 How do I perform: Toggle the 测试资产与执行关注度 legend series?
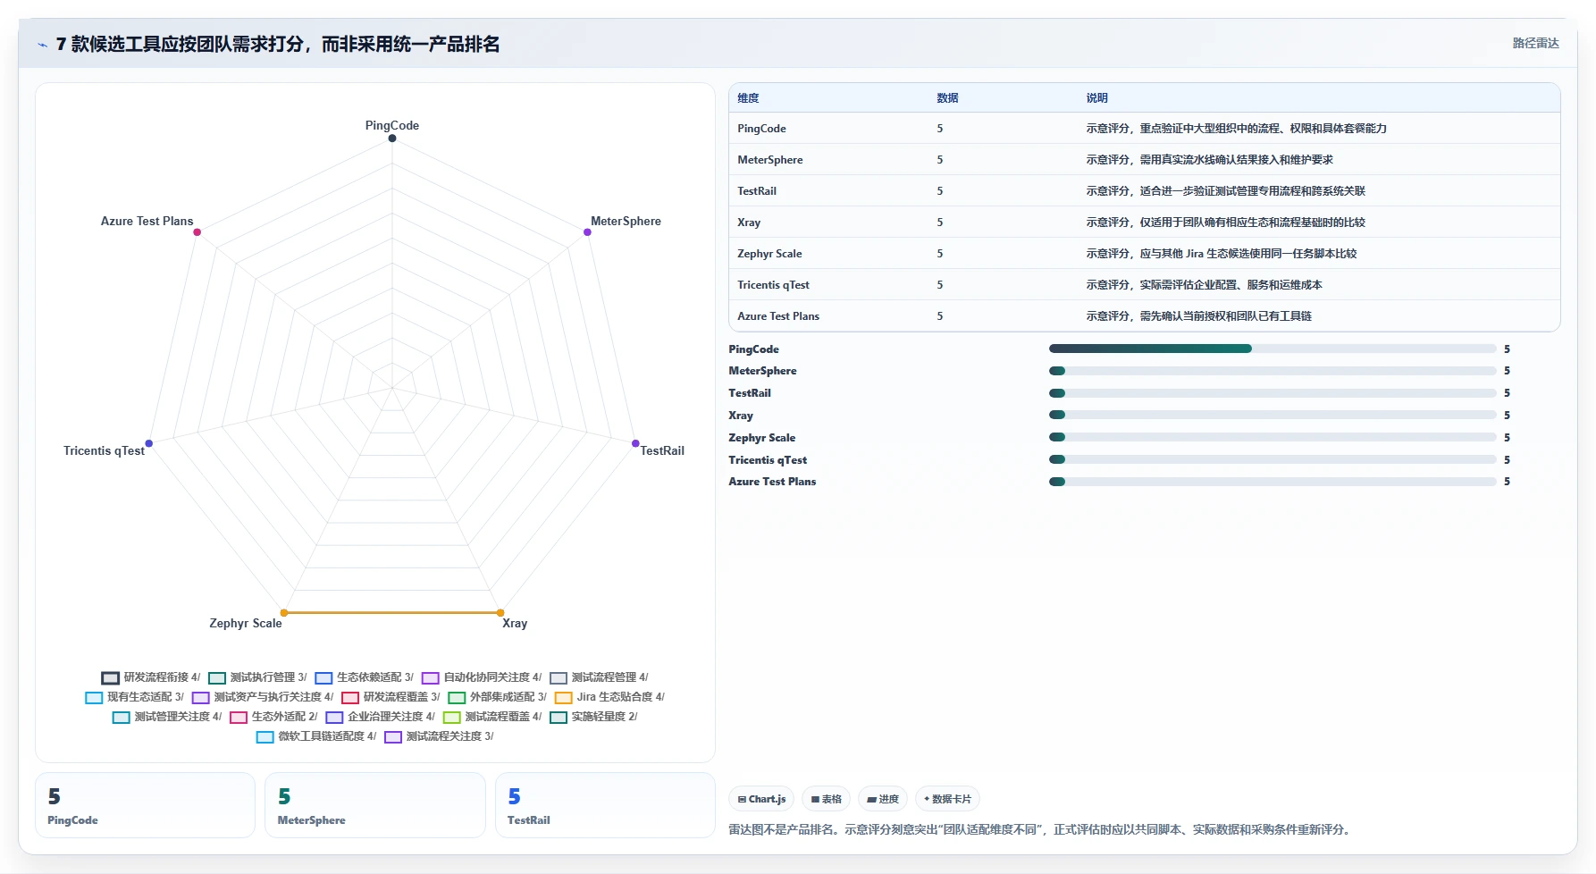263,697
